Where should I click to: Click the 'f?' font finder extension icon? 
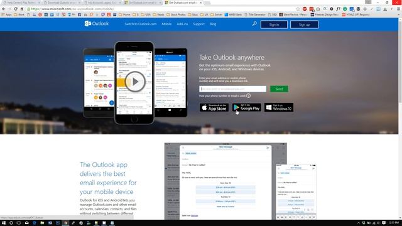(x=338, y=9)
